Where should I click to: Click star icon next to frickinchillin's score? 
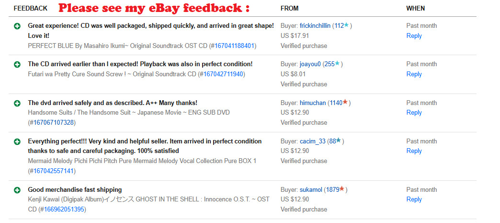(347, 25)
